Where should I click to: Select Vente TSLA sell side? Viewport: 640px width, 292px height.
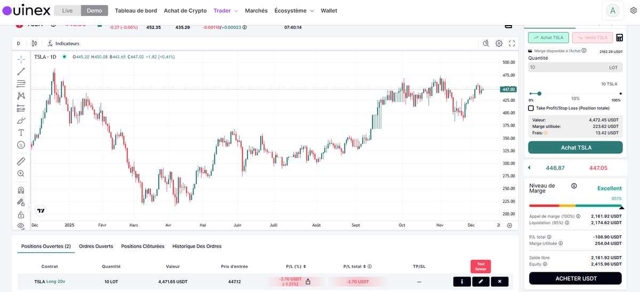[593, 38]
